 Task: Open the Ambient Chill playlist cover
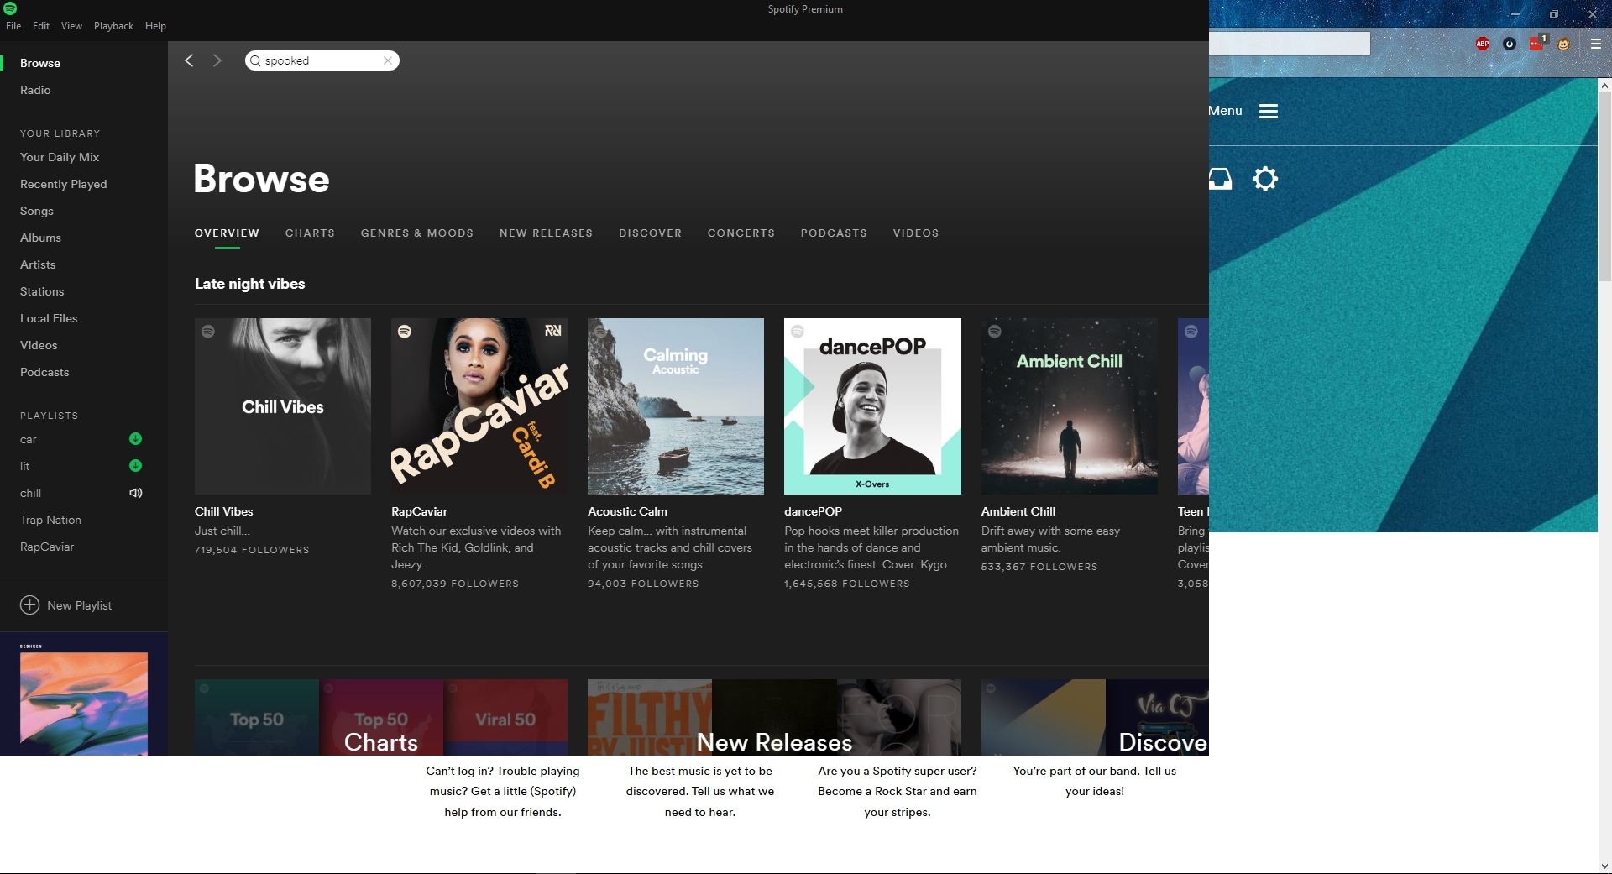point(1070,406)
